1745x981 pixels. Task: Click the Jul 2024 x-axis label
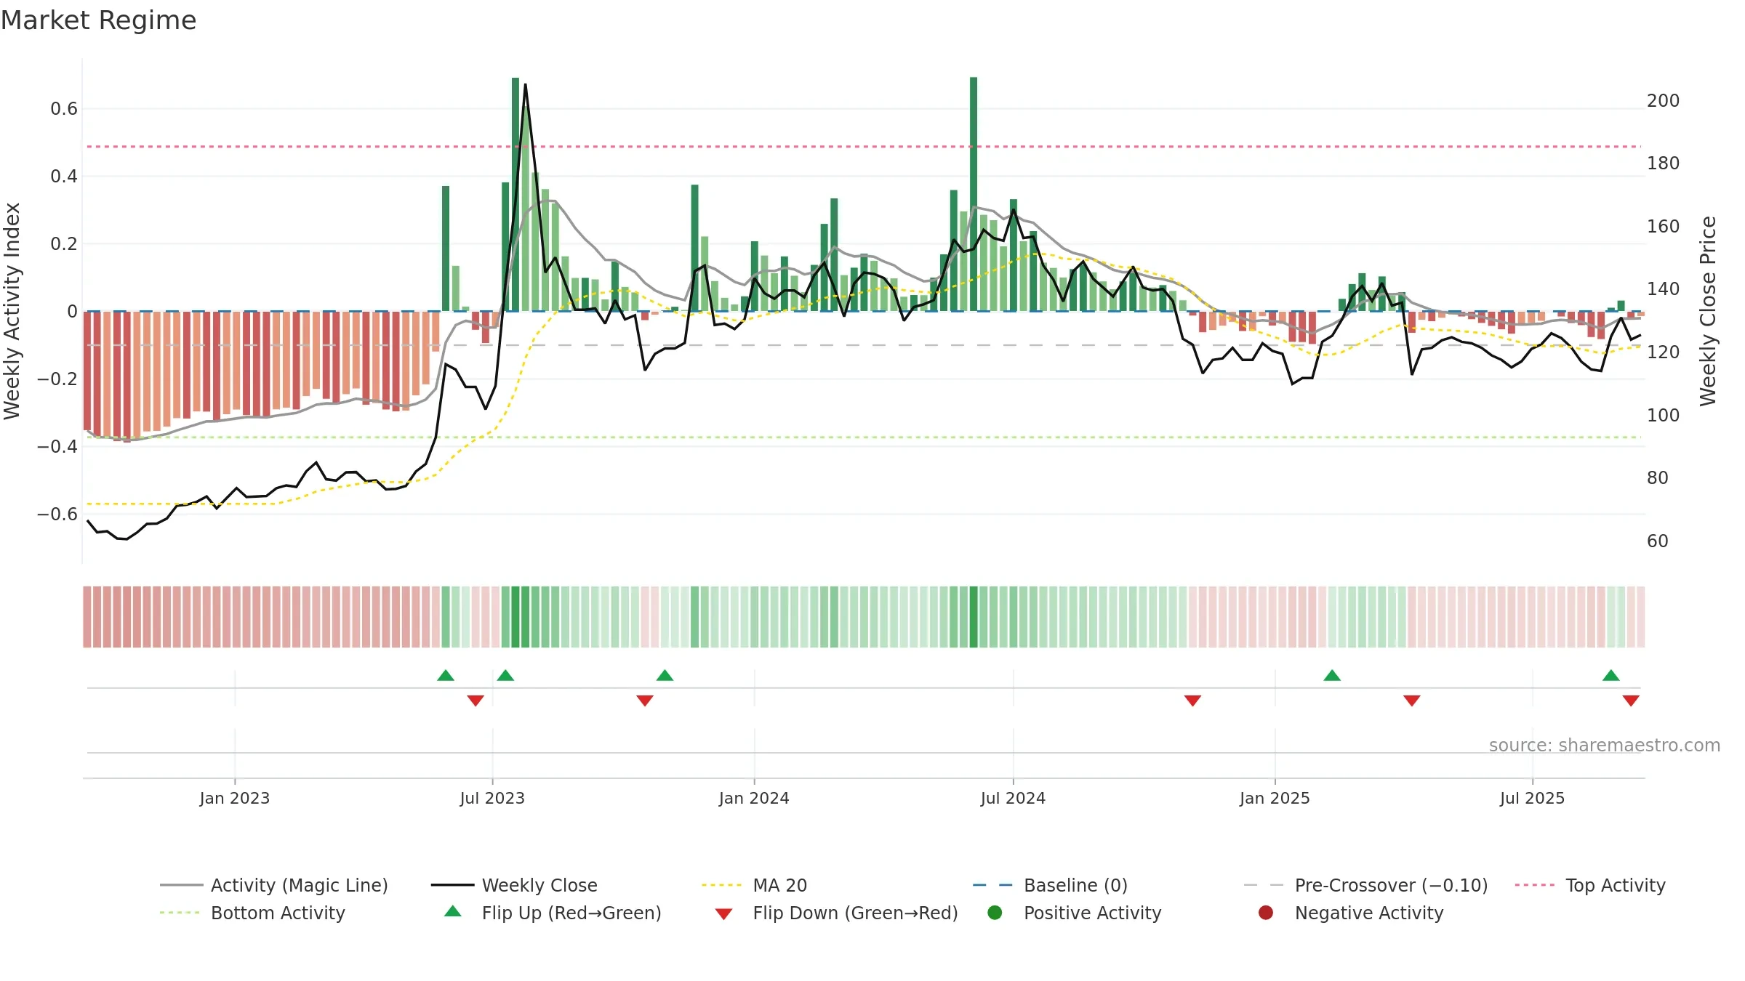tap(1013, 798)
